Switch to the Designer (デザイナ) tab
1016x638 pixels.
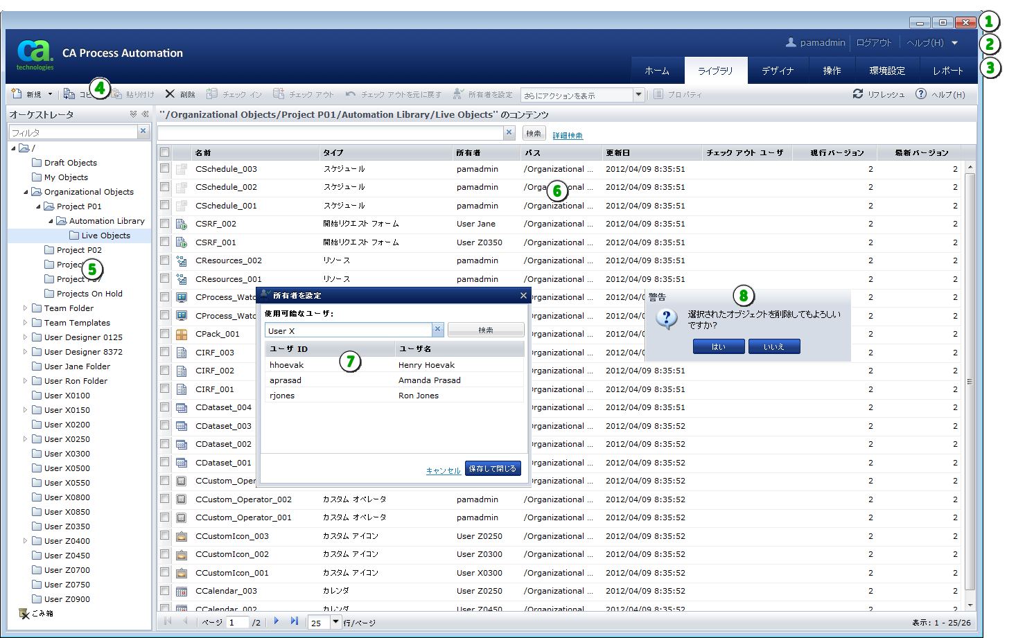(x=777, y=71)
